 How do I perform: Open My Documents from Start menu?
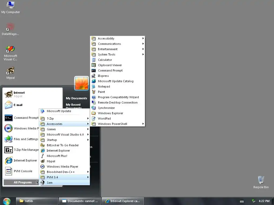pyautogui.click(x=76, y=98)
